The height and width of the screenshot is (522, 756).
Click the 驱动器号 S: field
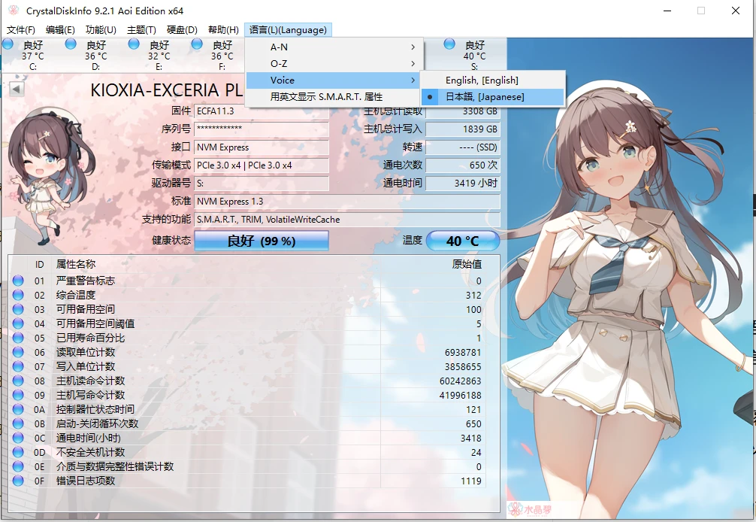[x=262, y=184]
